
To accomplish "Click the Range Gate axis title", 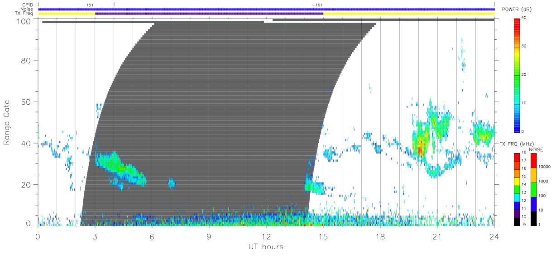I will tap(8, 122).
